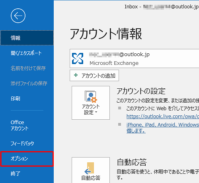The image size is (199, 183).
Task: Open the outlook.live.com/owa link
Action: coord(163,117)
